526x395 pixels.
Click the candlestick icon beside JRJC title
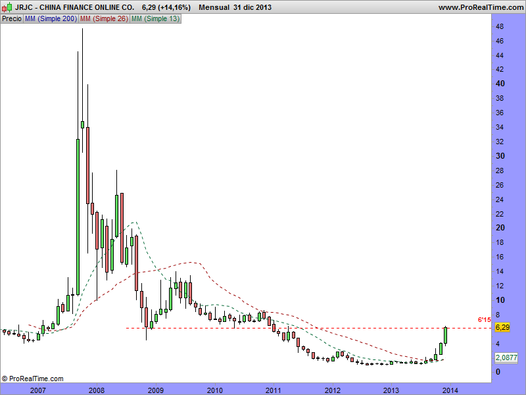[7, 7]
